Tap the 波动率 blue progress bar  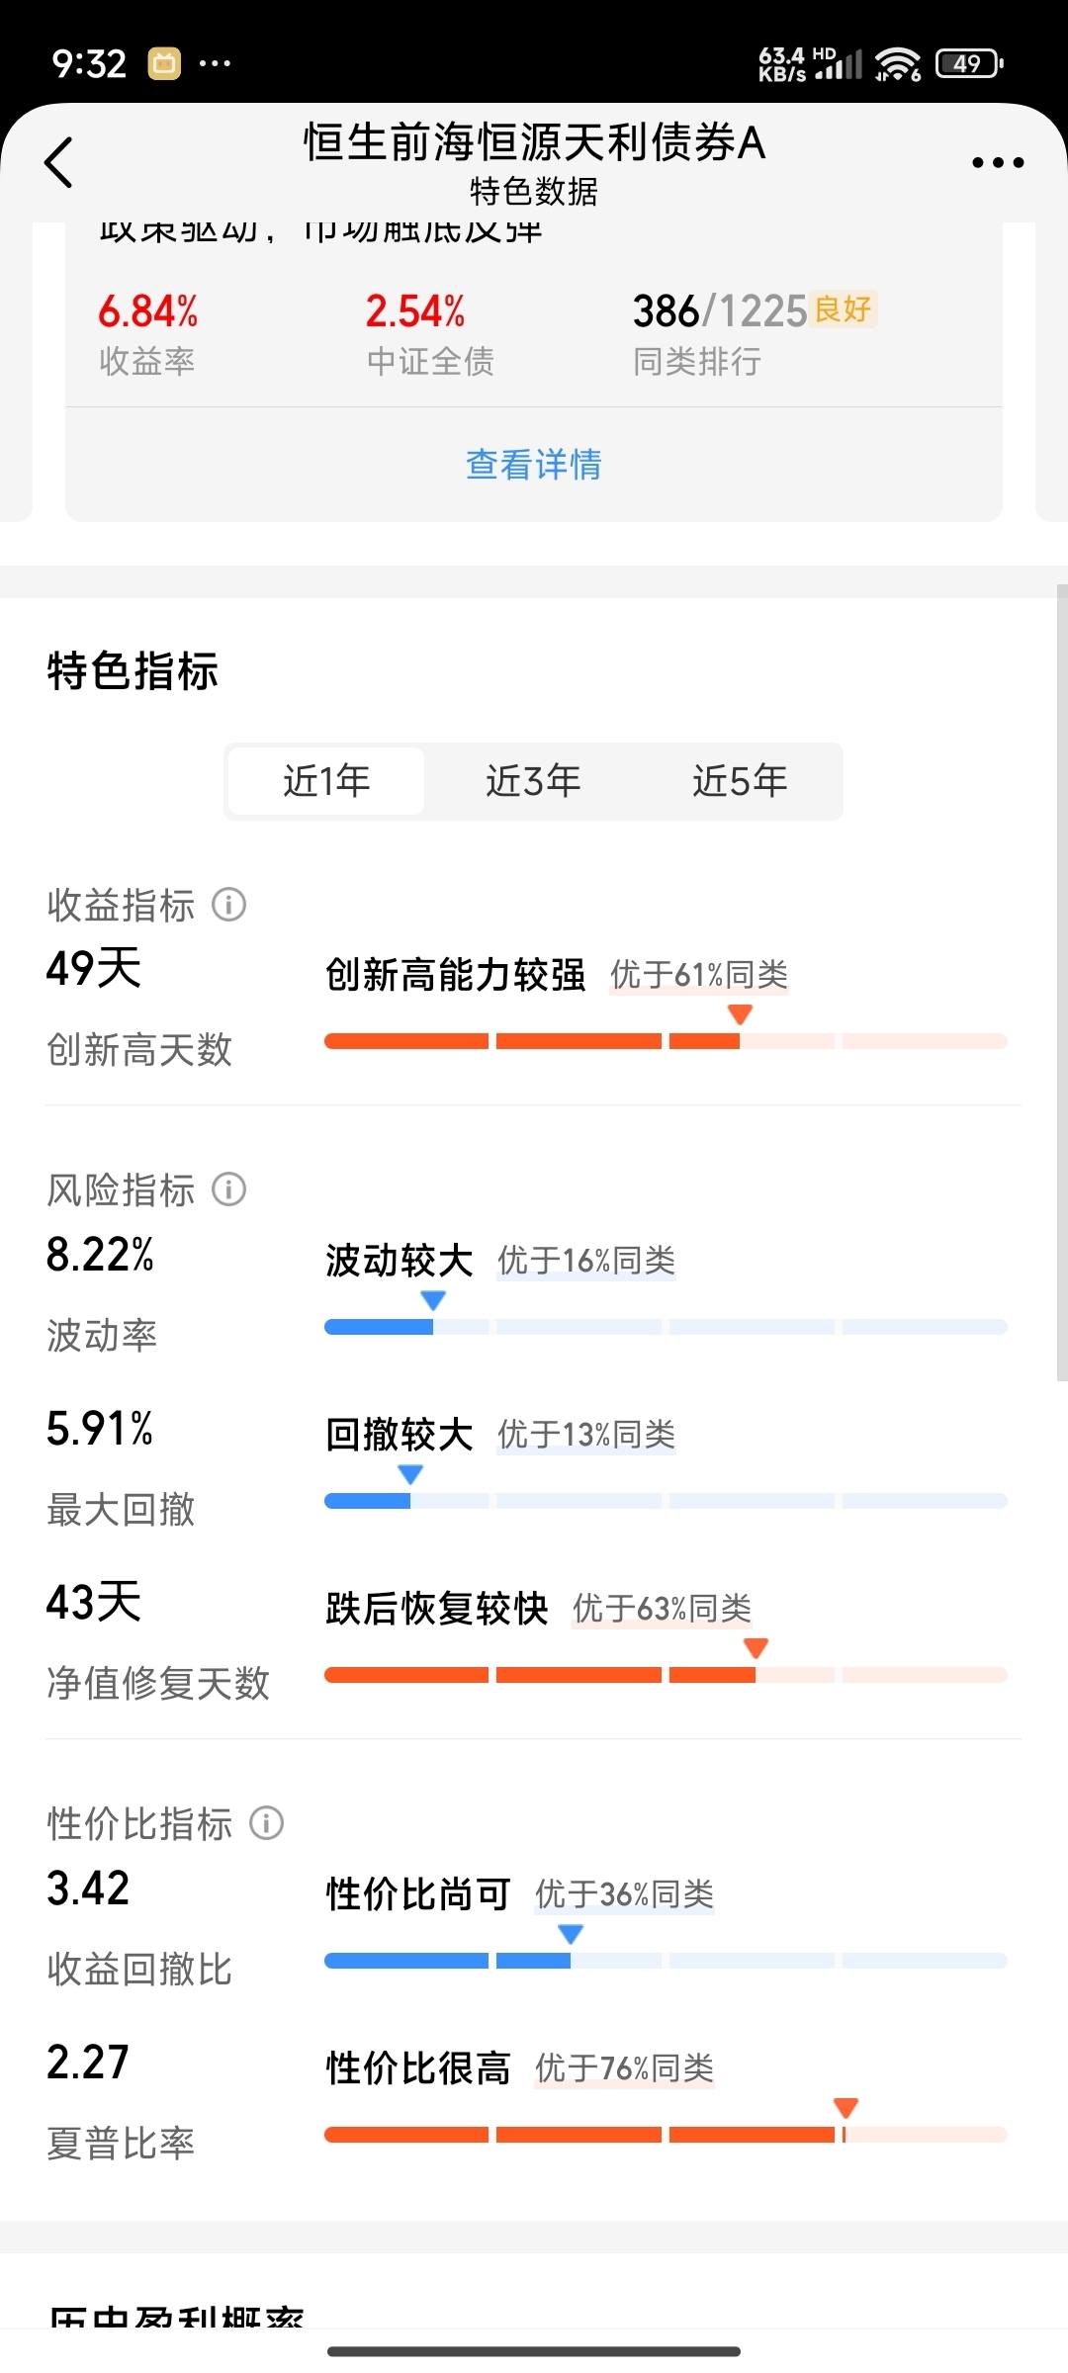pos(666,1327)
